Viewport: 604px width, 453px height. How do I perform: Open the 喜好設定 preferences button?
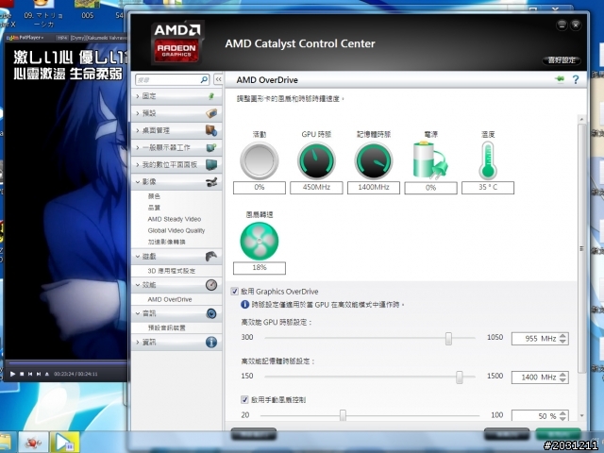[x=562, y=60]
